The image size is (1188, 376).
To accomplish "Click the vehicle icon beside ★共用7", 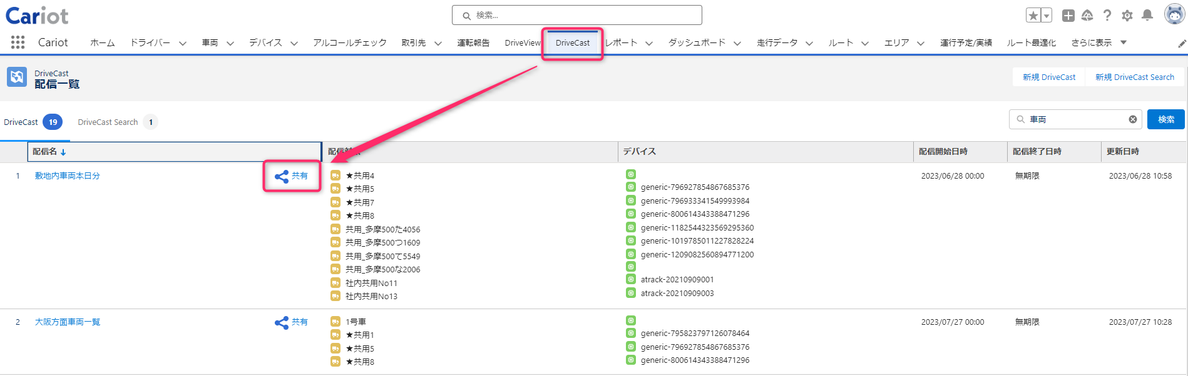I will (x=335, y=202).
